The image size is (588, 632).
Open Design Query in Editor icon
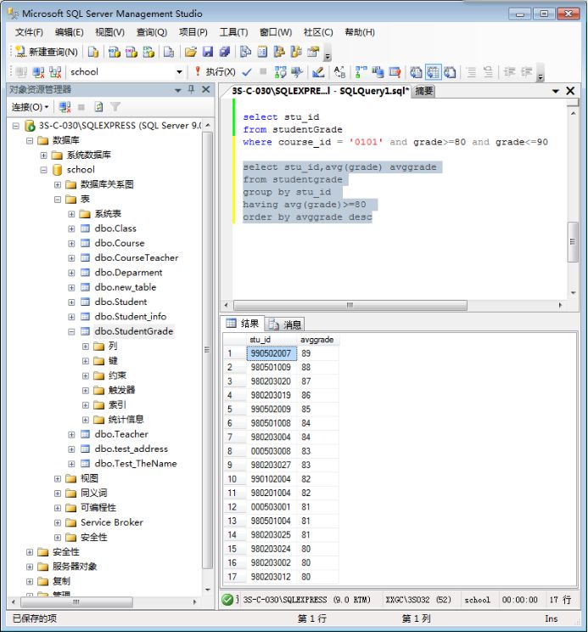coord(318,72)
